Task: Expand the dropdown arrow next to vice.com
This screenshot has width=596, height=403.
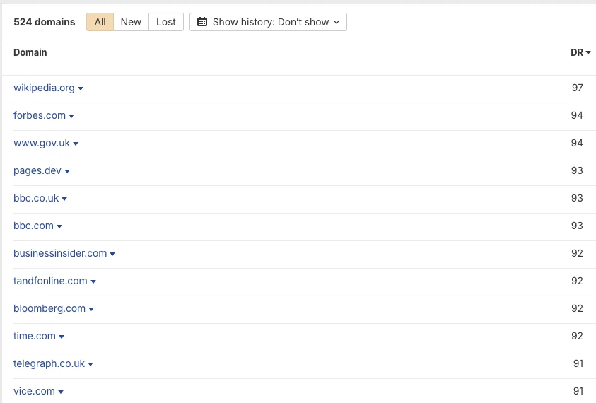Action: click(x=61, y=392)
